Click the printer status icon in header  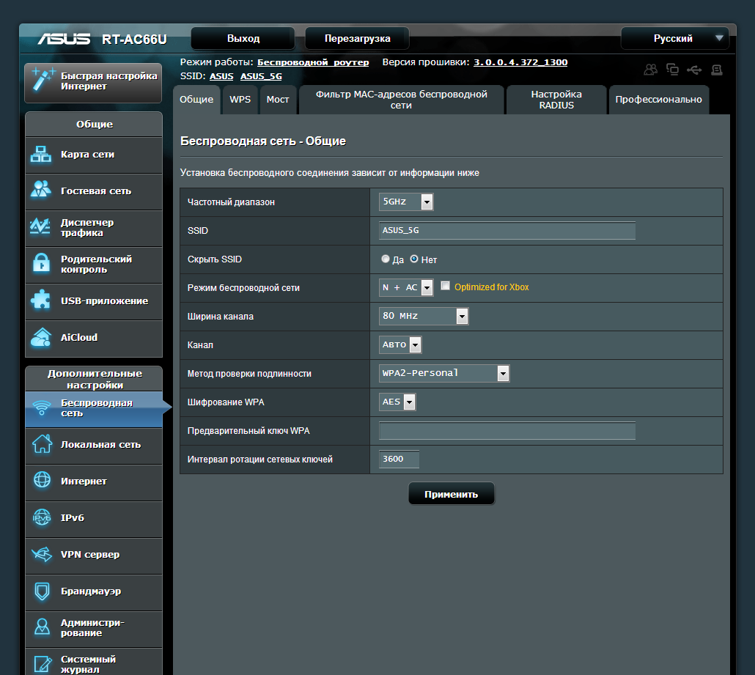coord(716,70)
